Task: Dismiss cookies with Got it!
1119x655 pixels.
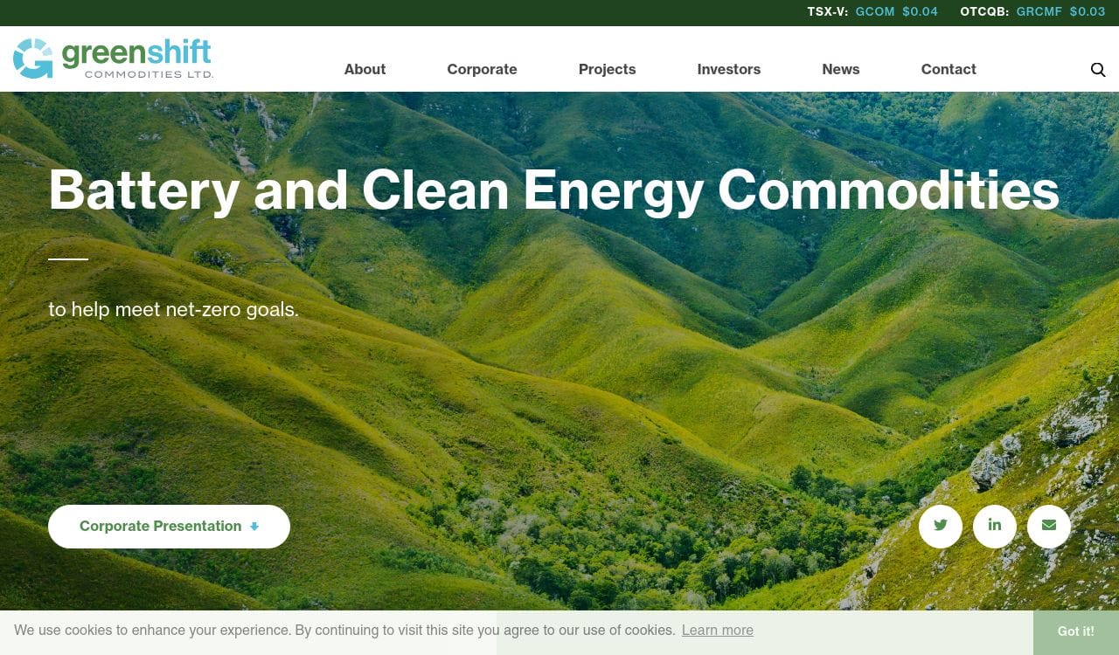Action: click(x=1076, y=631)
